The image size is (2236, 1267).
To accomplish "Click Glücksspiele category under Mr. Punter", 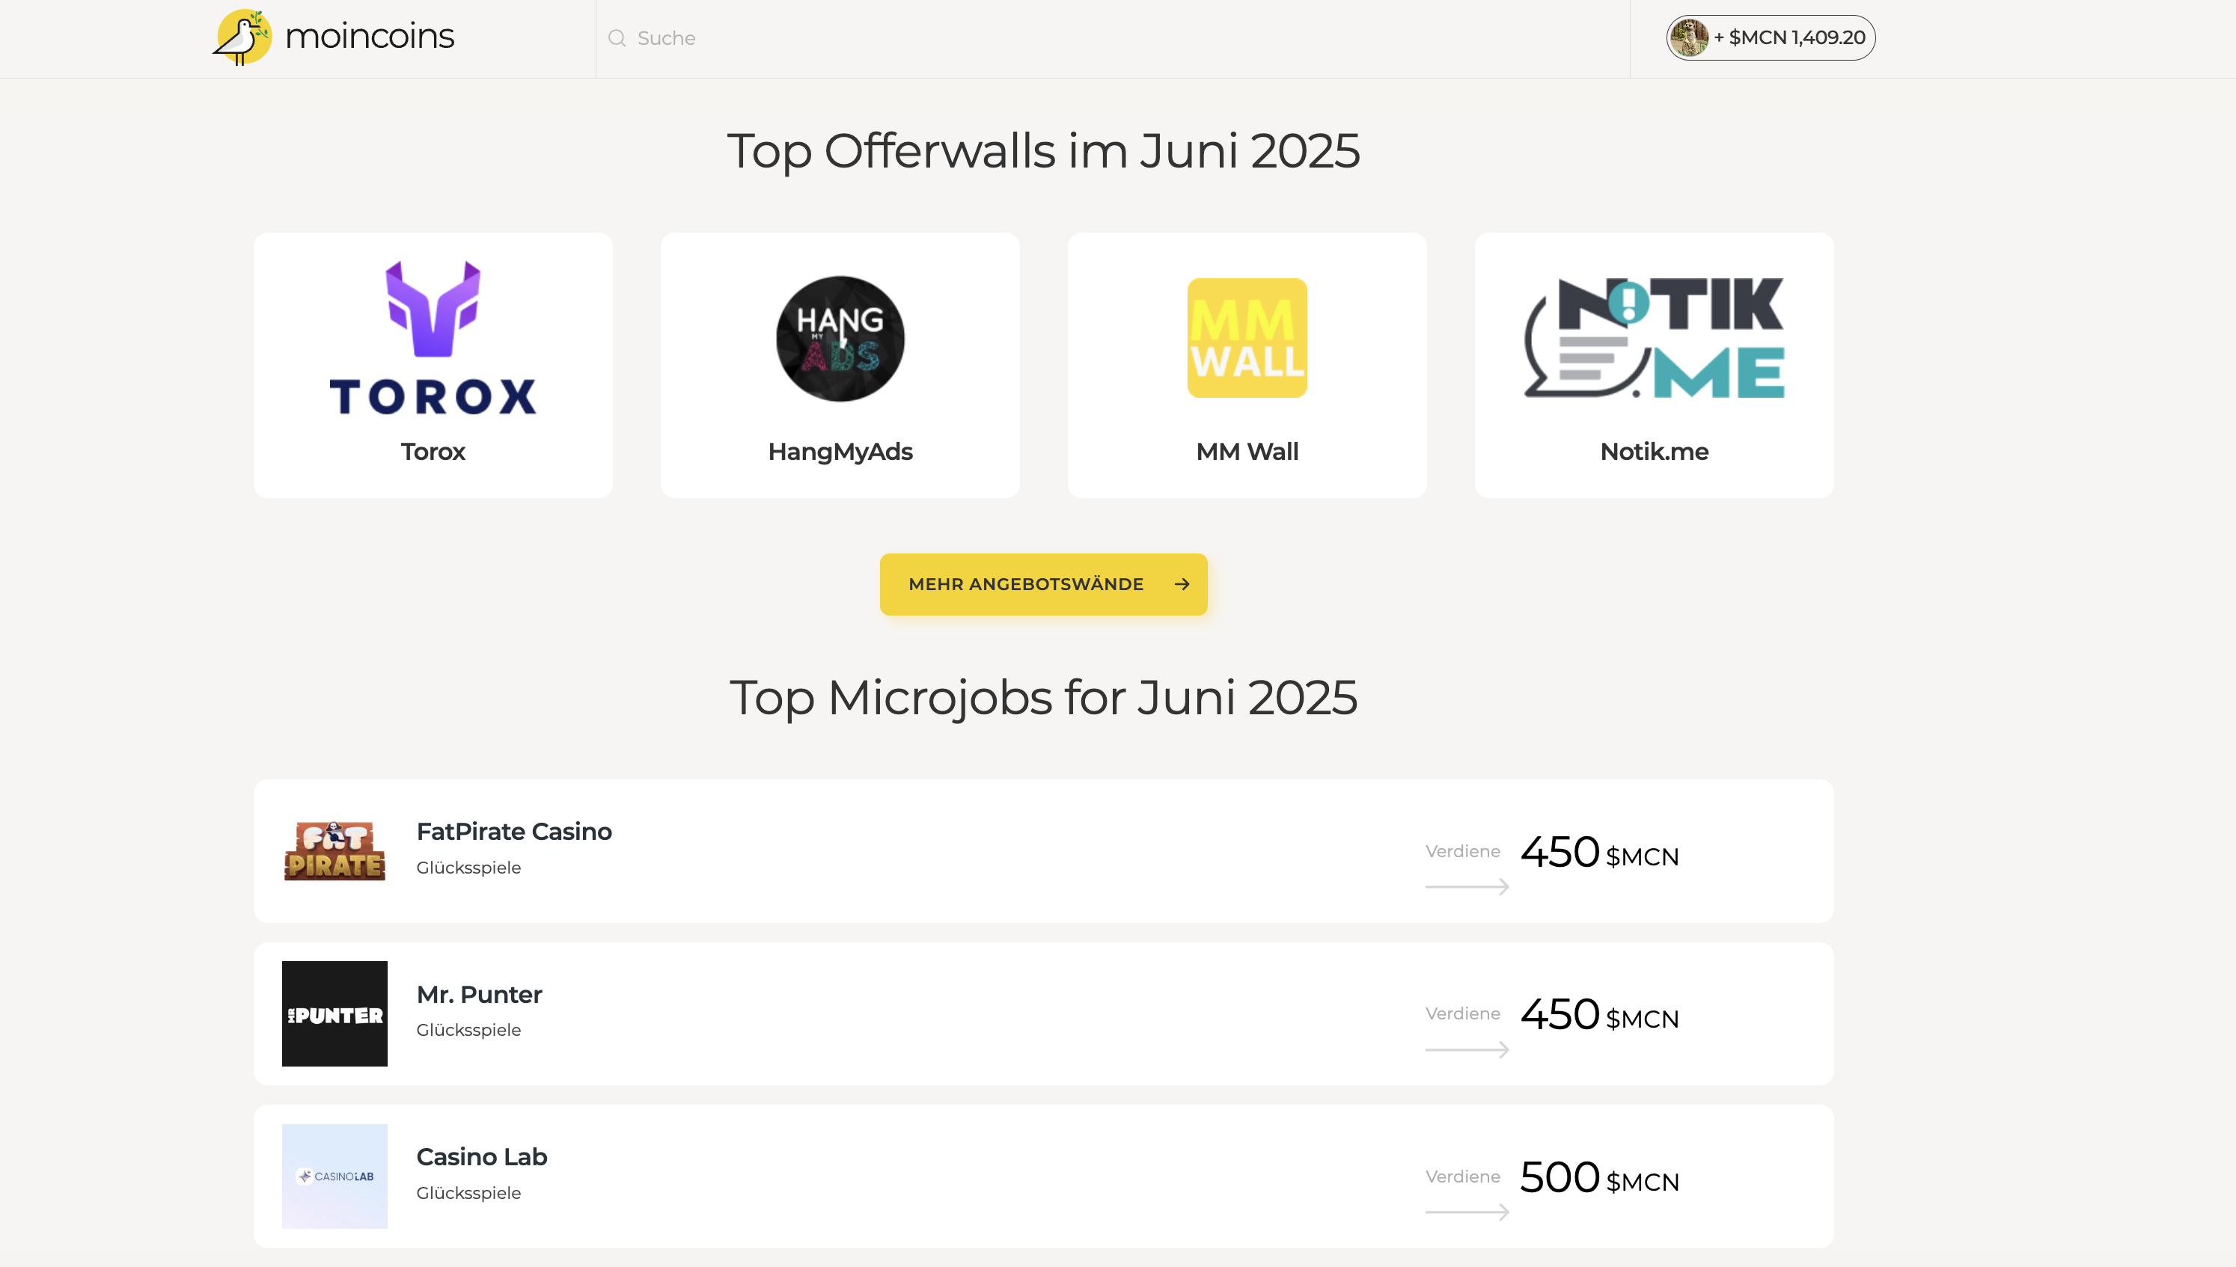I will 468,1031.
